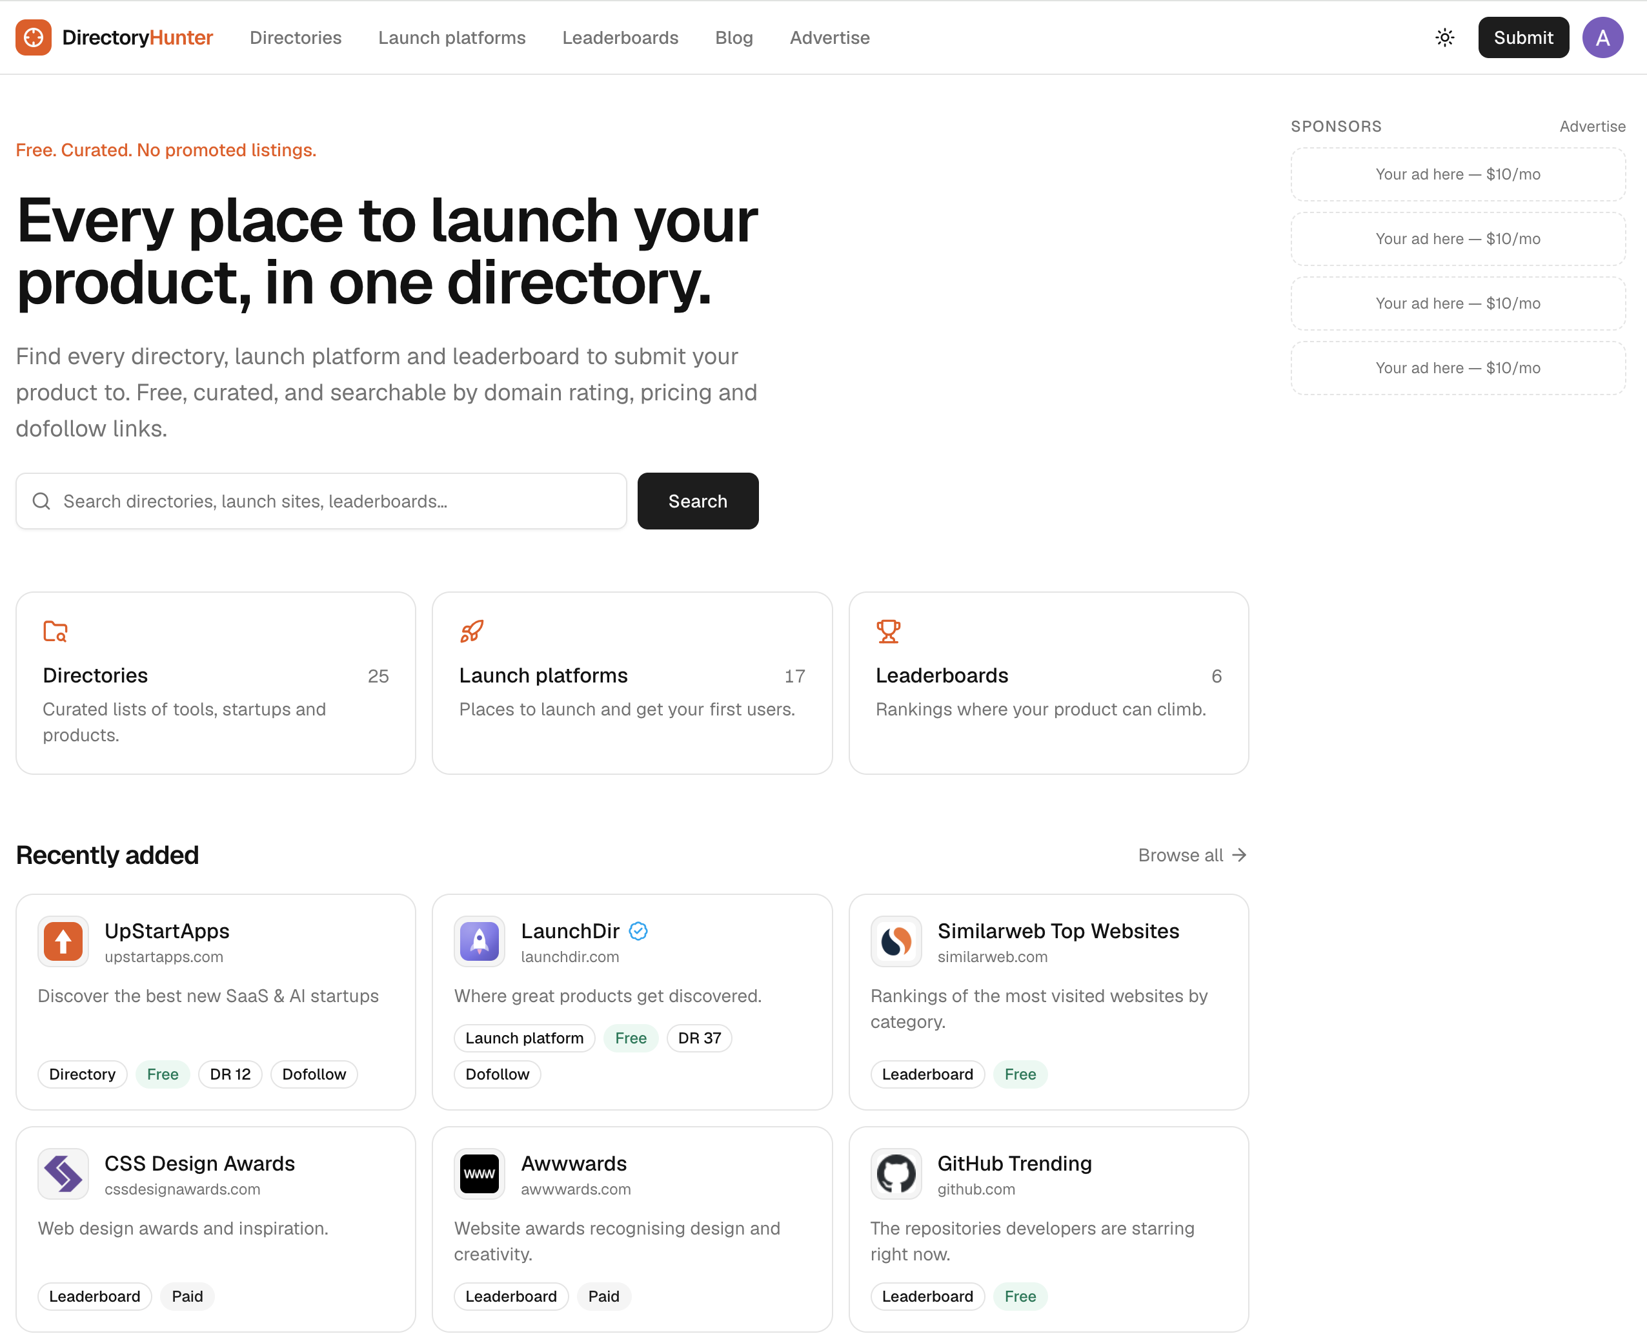Toggle the light/dark theme sun icon
This screenshot has width=1647, height=1334.
click(1444, 37)
